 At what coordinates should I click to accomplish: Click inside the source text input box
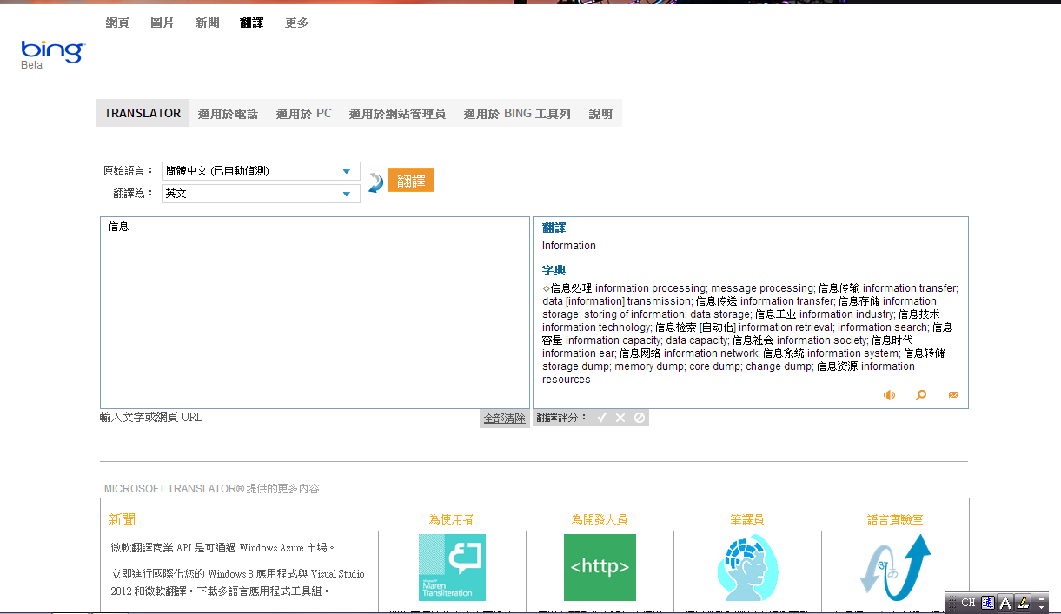[x=315, y=313]
